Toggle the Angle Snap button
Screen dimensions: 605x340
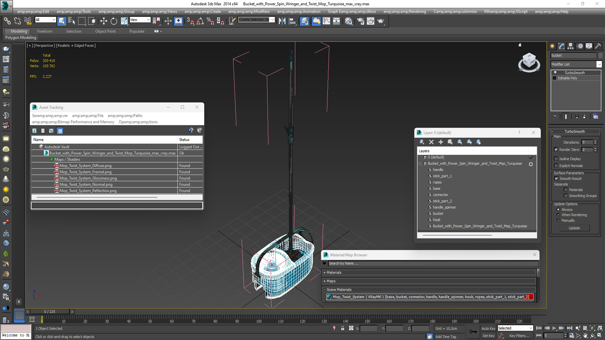point(200,21)
